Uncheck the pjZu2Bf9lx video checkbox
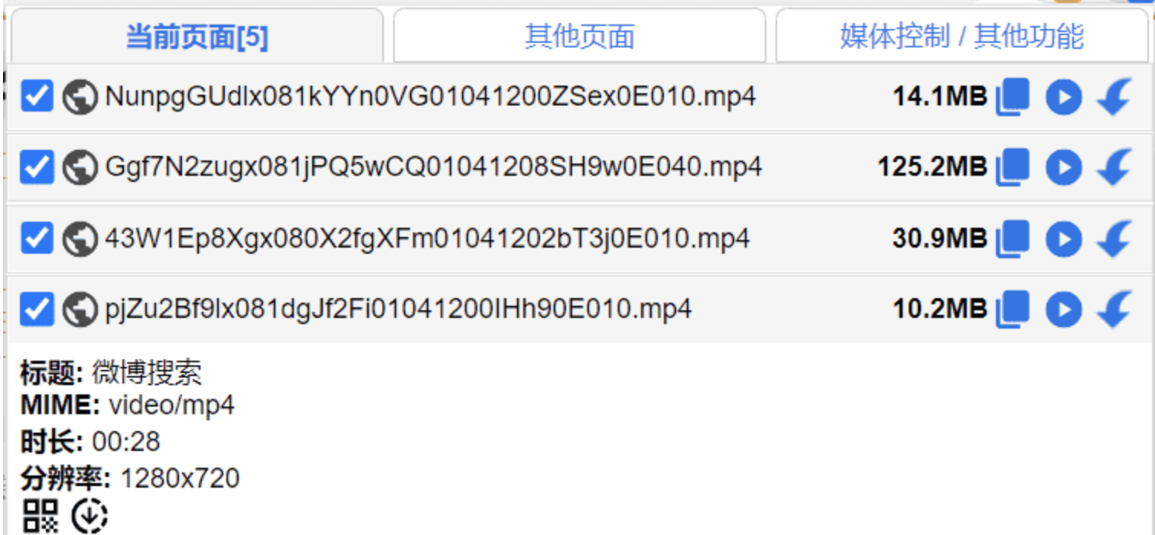Viewport: 1155px width, 535px height. click(37, 310)
